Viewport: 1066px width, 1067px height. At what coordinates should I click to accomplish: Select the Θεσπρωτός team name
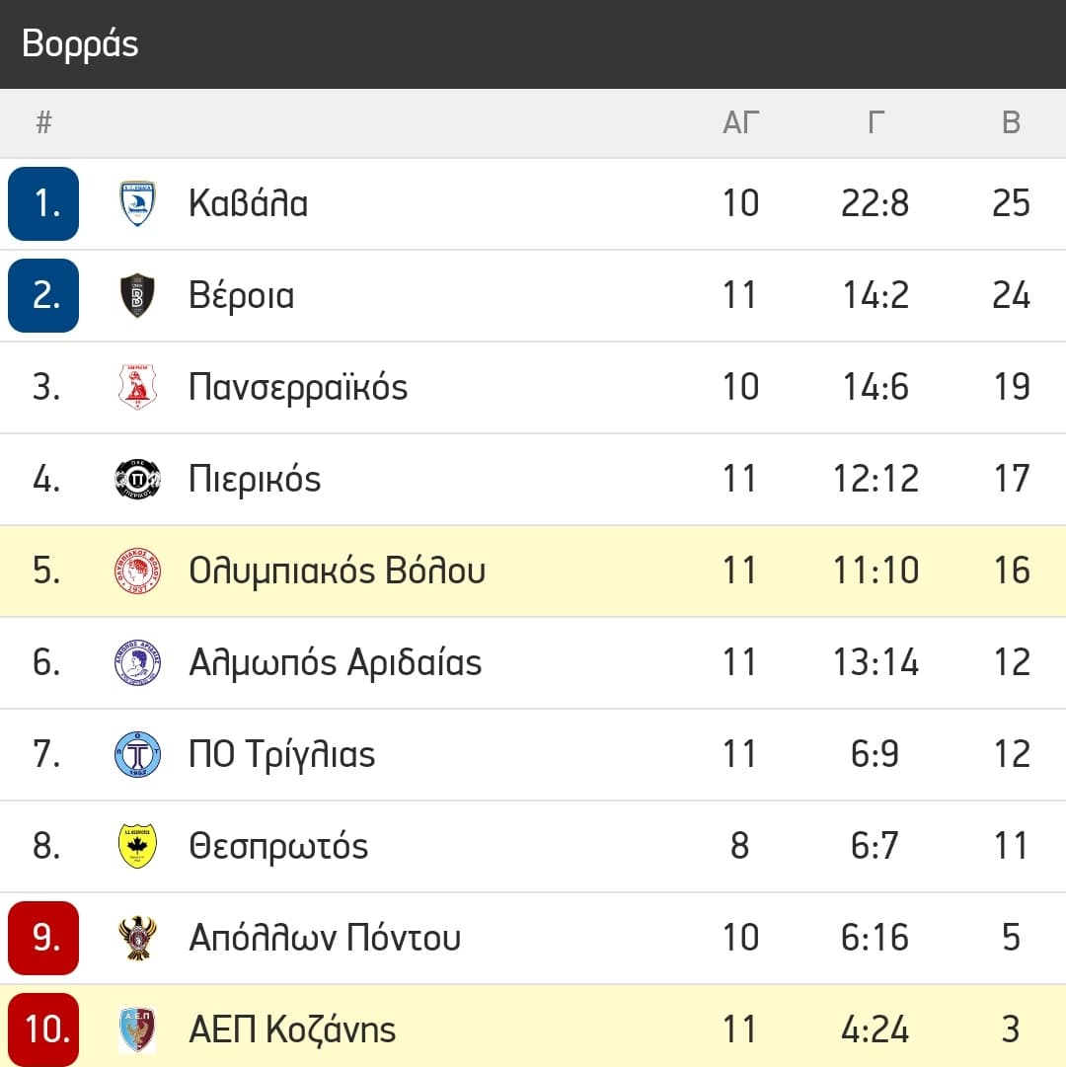click(x=278, y=846)
